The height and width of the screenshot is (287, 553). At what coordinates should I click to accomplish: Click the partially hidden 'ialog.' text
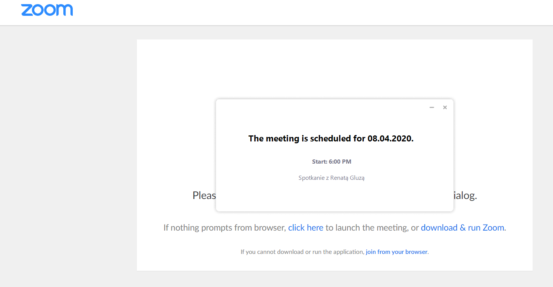(x=465, y=196)
